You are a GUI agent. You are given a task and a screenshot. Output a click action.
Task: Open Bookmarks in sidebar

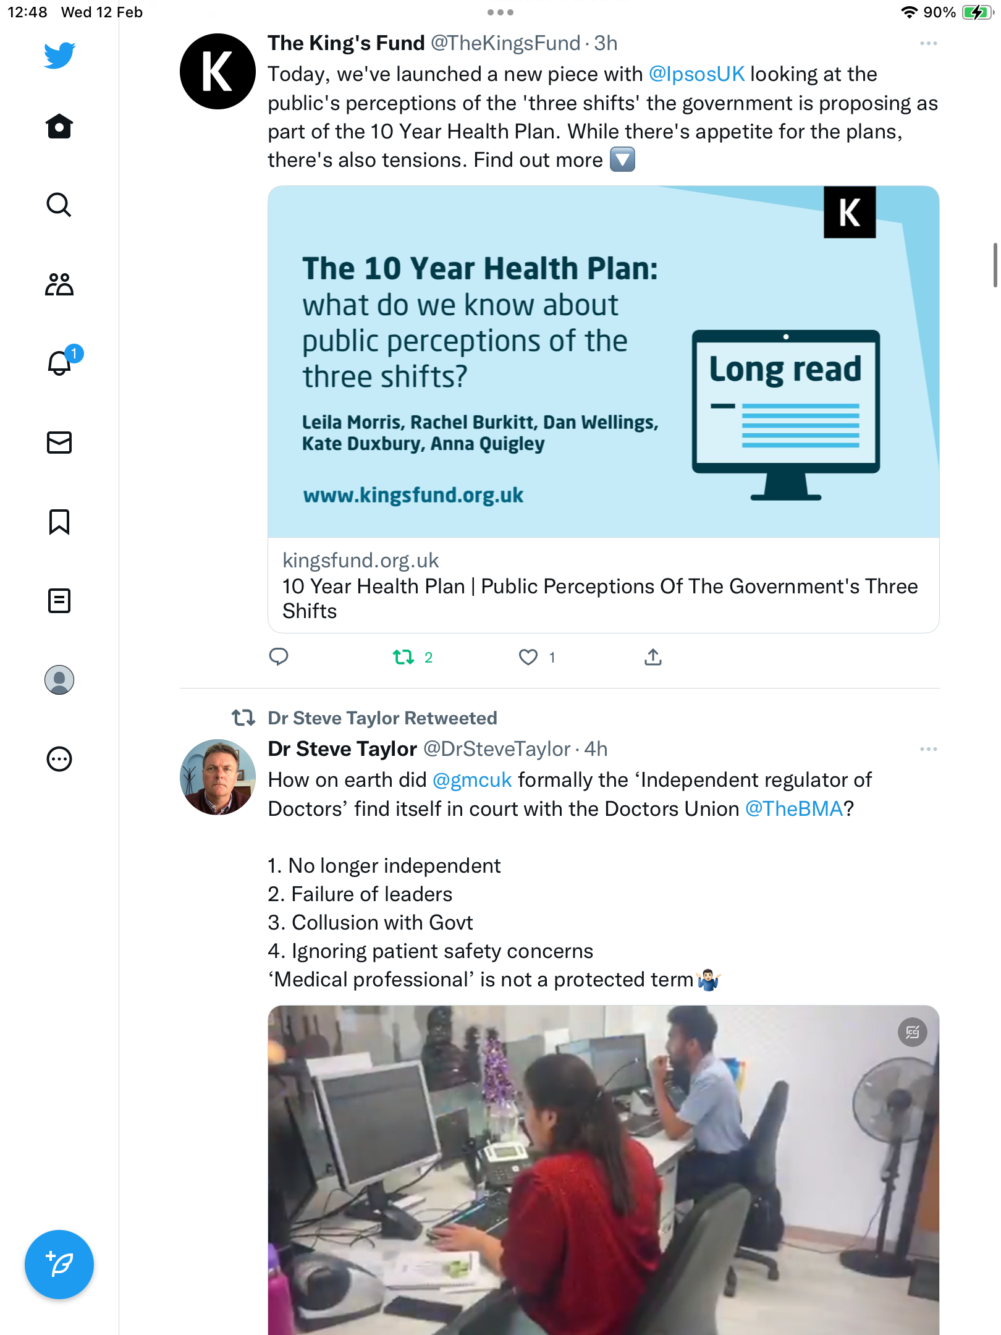tap(59, 522)
